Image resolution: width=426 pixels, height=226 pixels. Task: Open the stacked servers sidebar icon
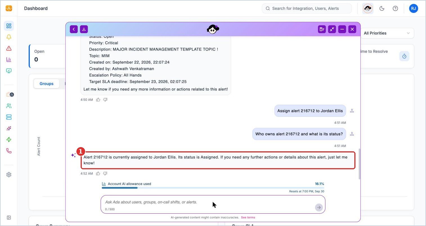9,117
